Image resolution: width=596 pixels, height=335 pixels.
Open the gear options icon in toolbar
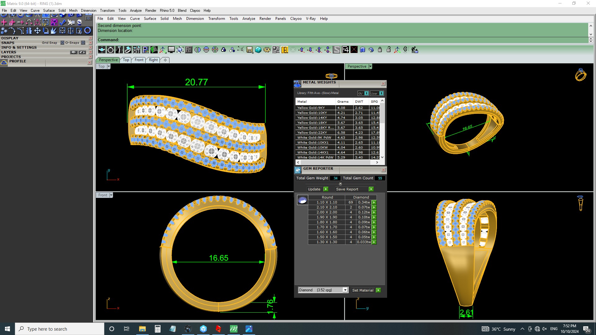click(267, 50)
